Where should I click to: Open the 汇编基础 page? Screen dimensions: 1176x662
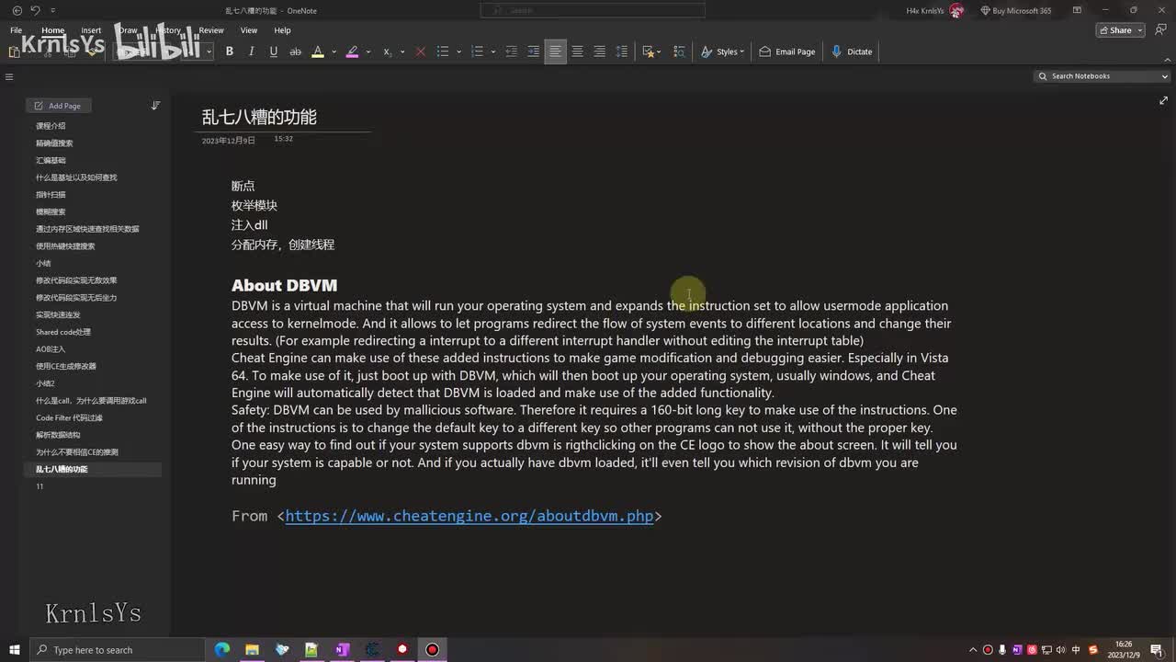click(x=51, y=160)
